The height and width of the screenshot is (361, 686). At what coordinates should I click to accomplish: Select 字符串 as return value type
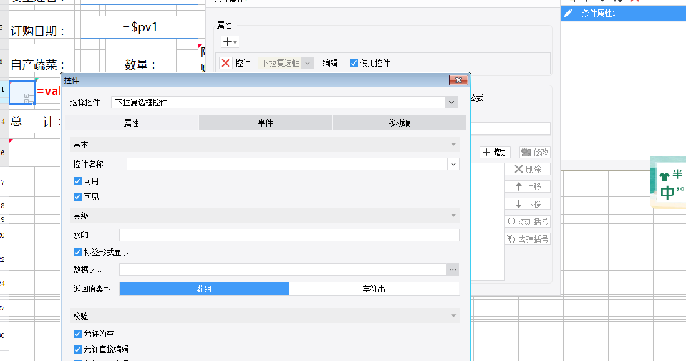pos(374,289)
